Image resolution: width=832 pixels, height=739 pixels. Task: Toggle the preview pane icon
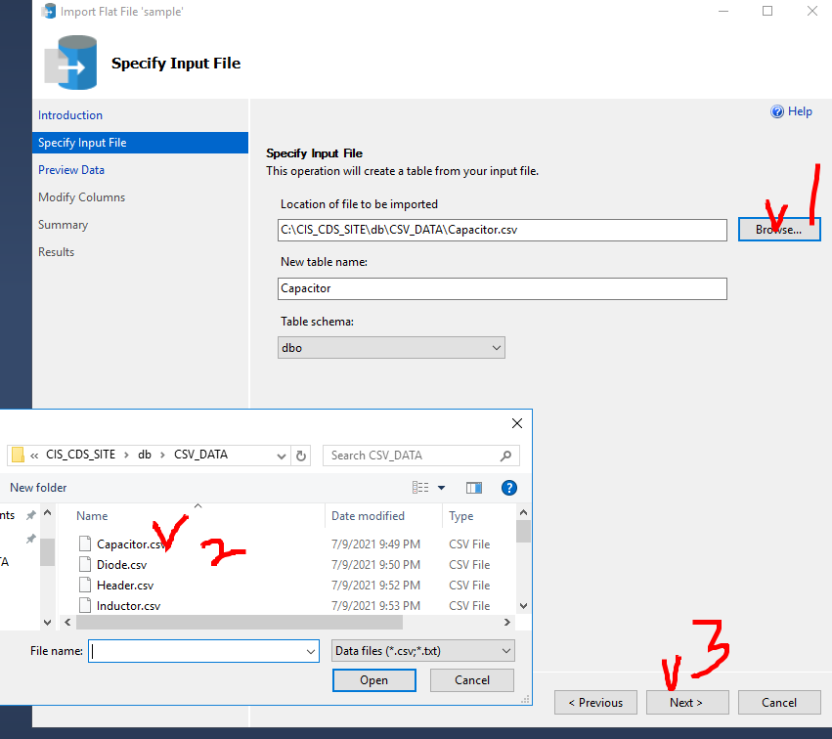(473, 488)
